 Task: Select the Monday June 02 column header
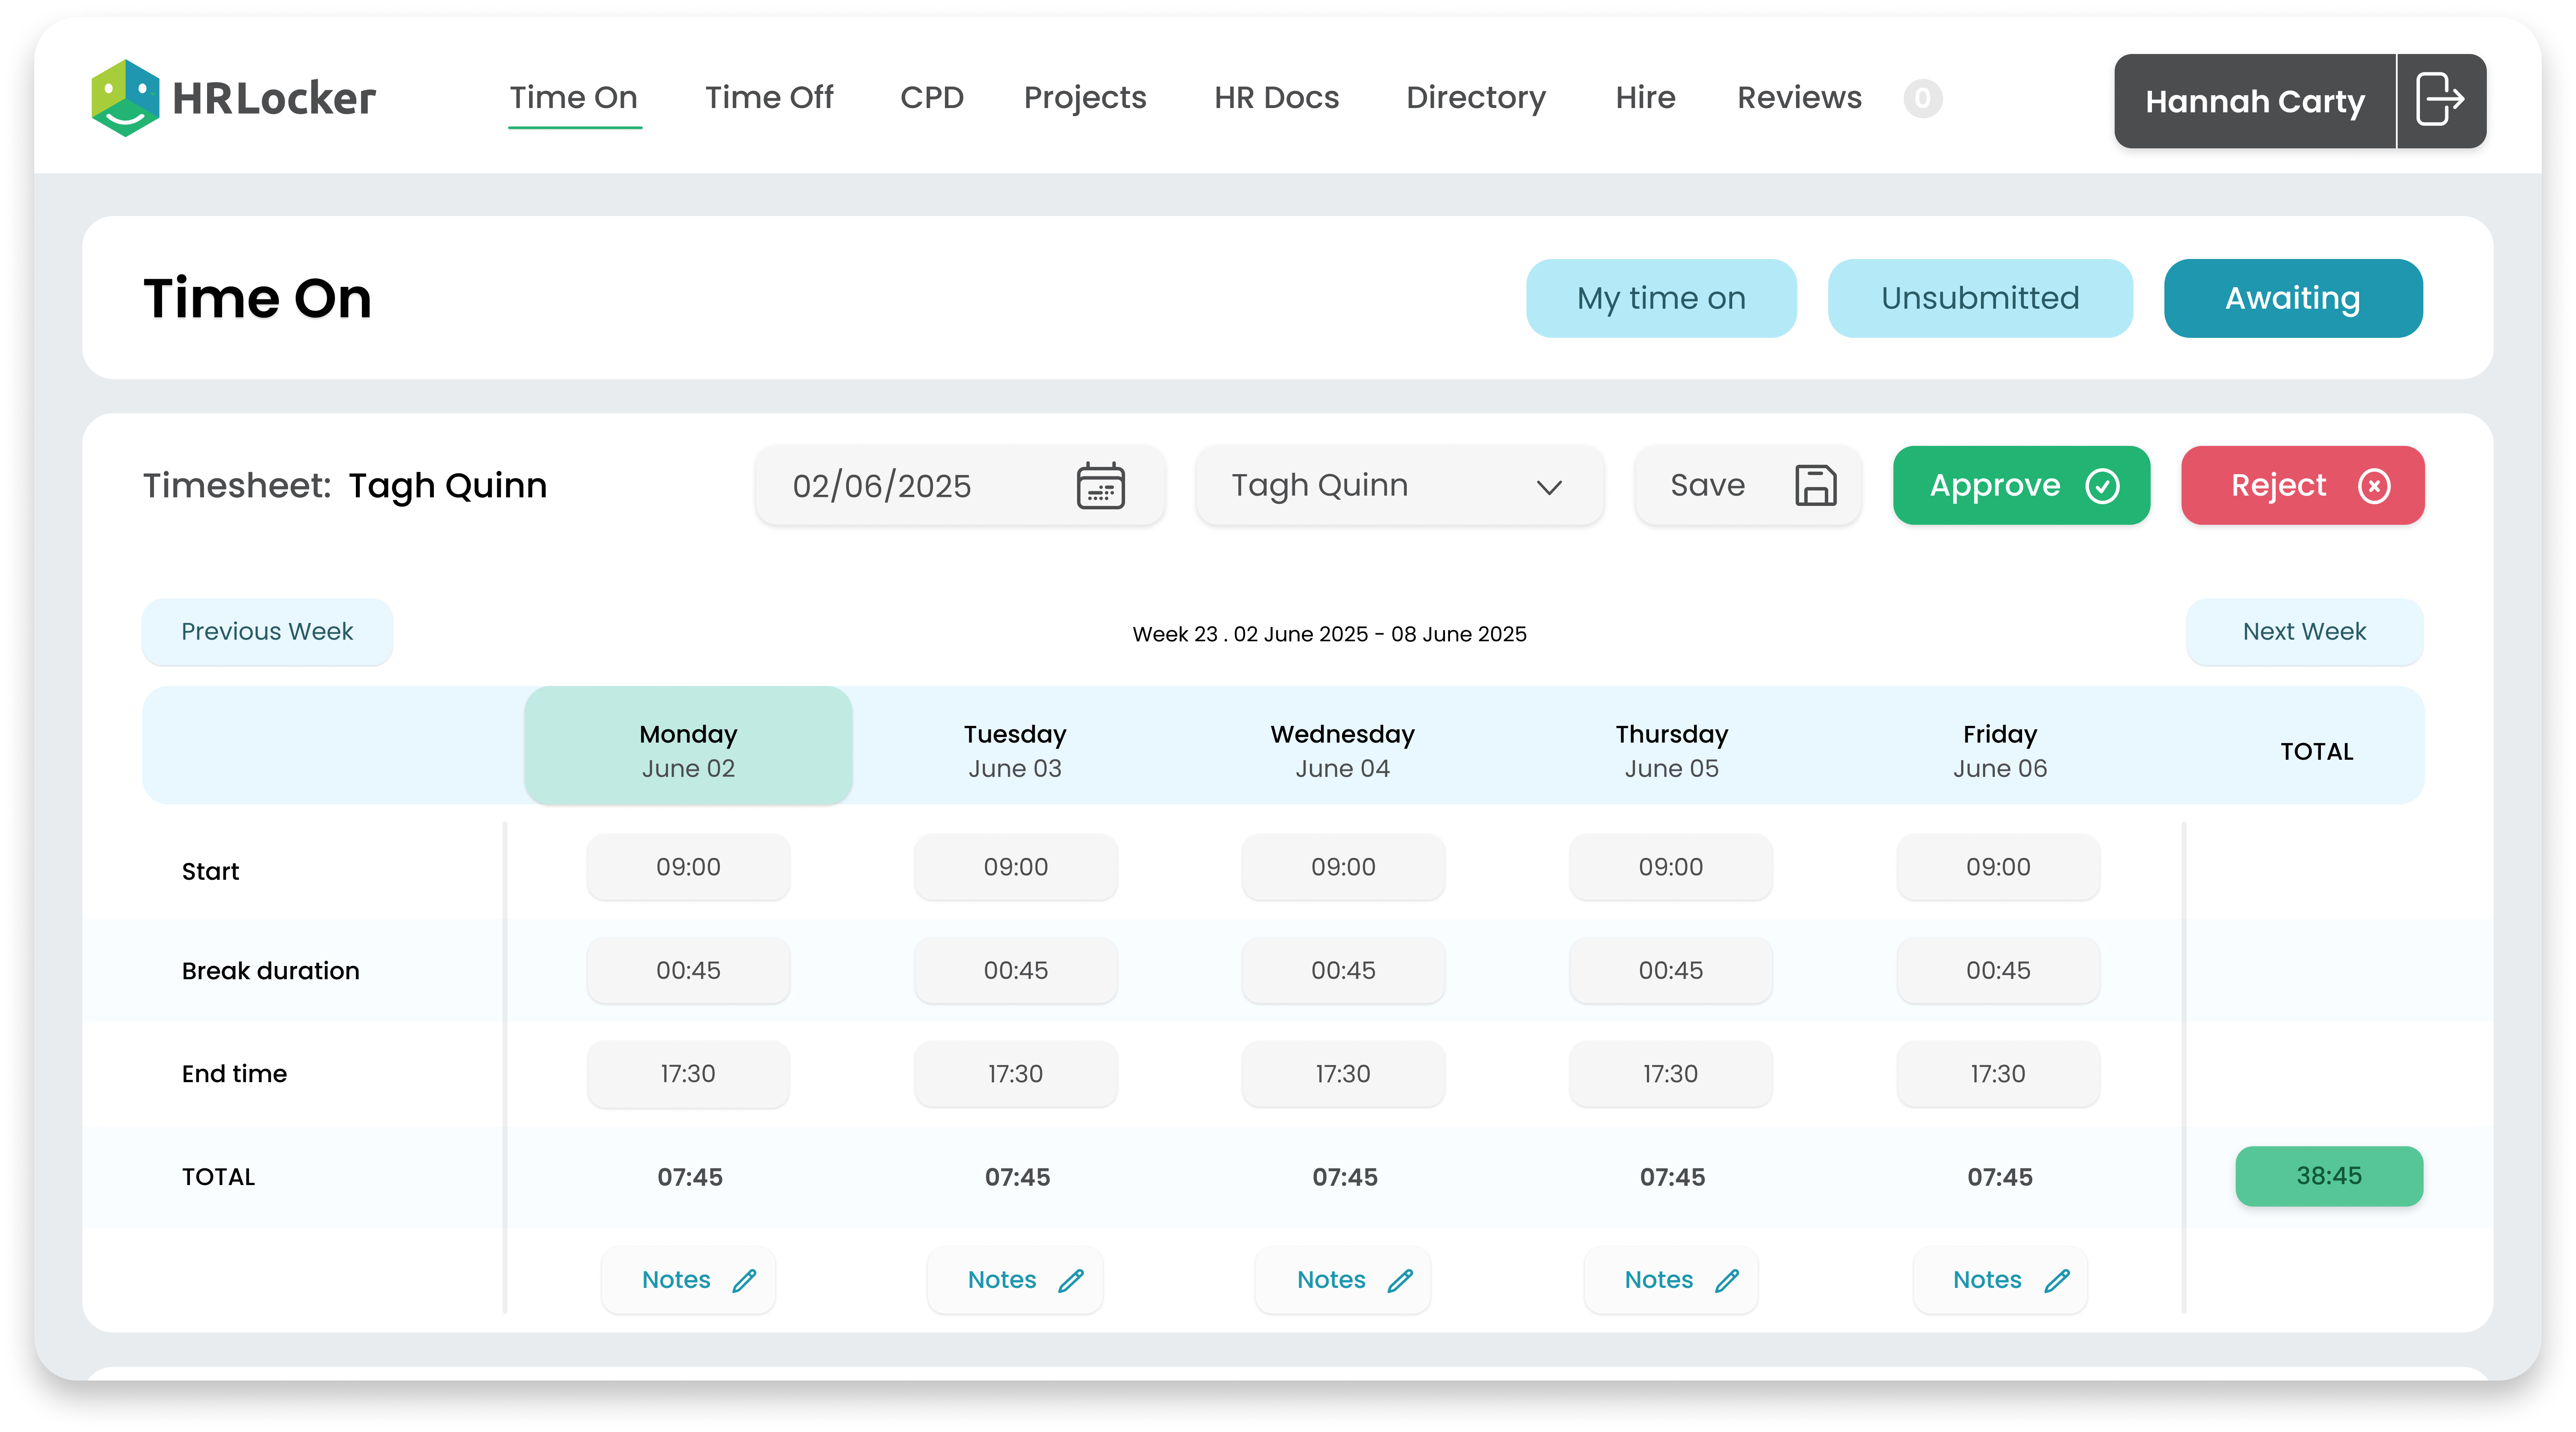click(688, 750)
